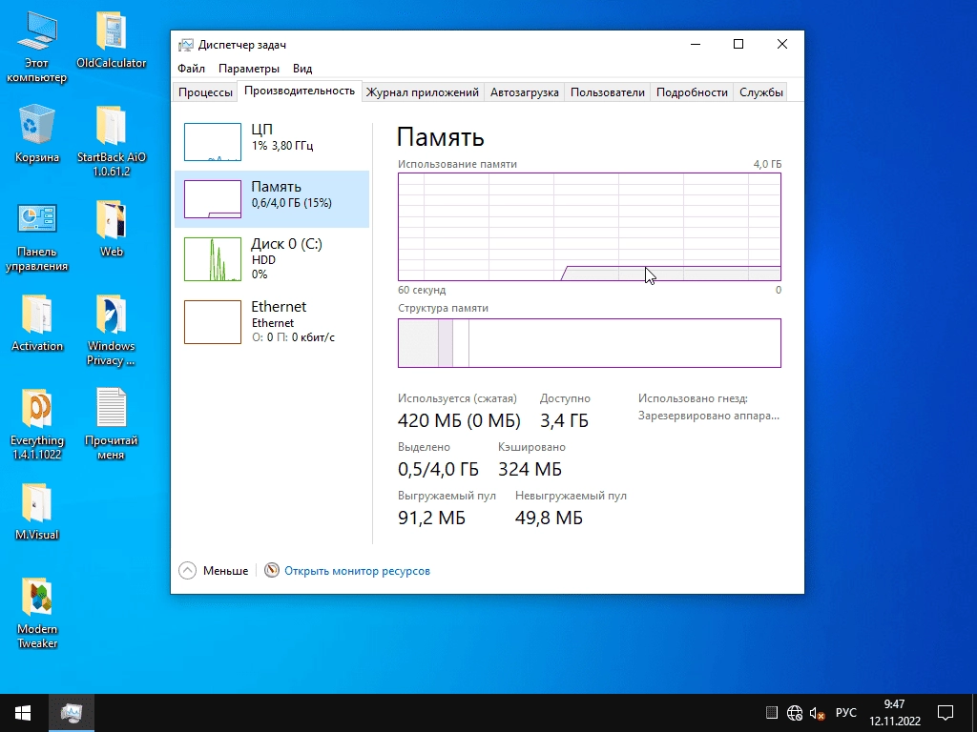
Task: Click the 91,2 МБ paged pool value
Action: tap(431, 518)
